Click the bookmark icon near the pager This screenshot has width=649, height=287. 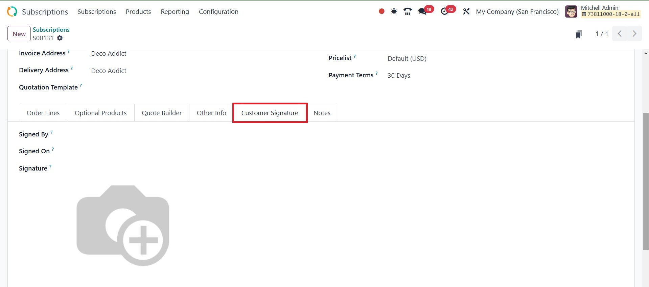579,34
